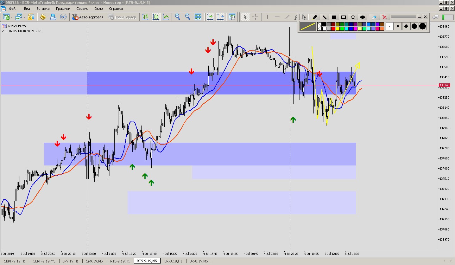Expand the new chart dropdown arrow
This screenshot has height=265, width=455.
click(x=12, y=17)
